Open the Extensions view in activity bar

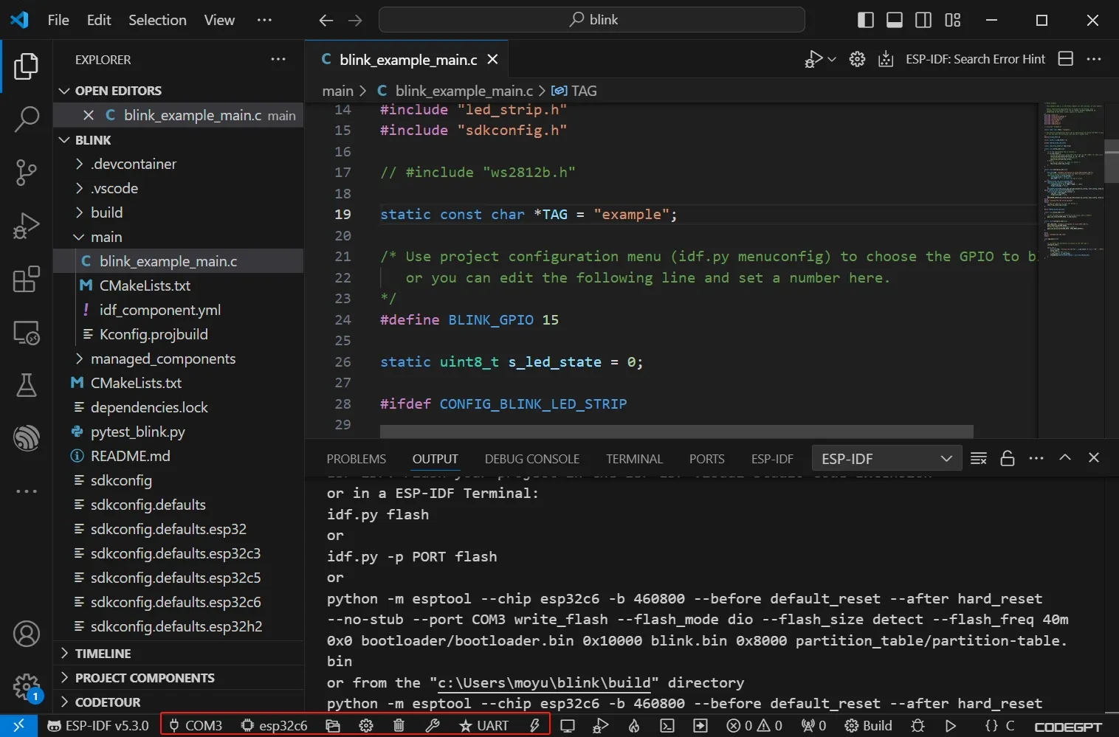(x=26, y=280)
